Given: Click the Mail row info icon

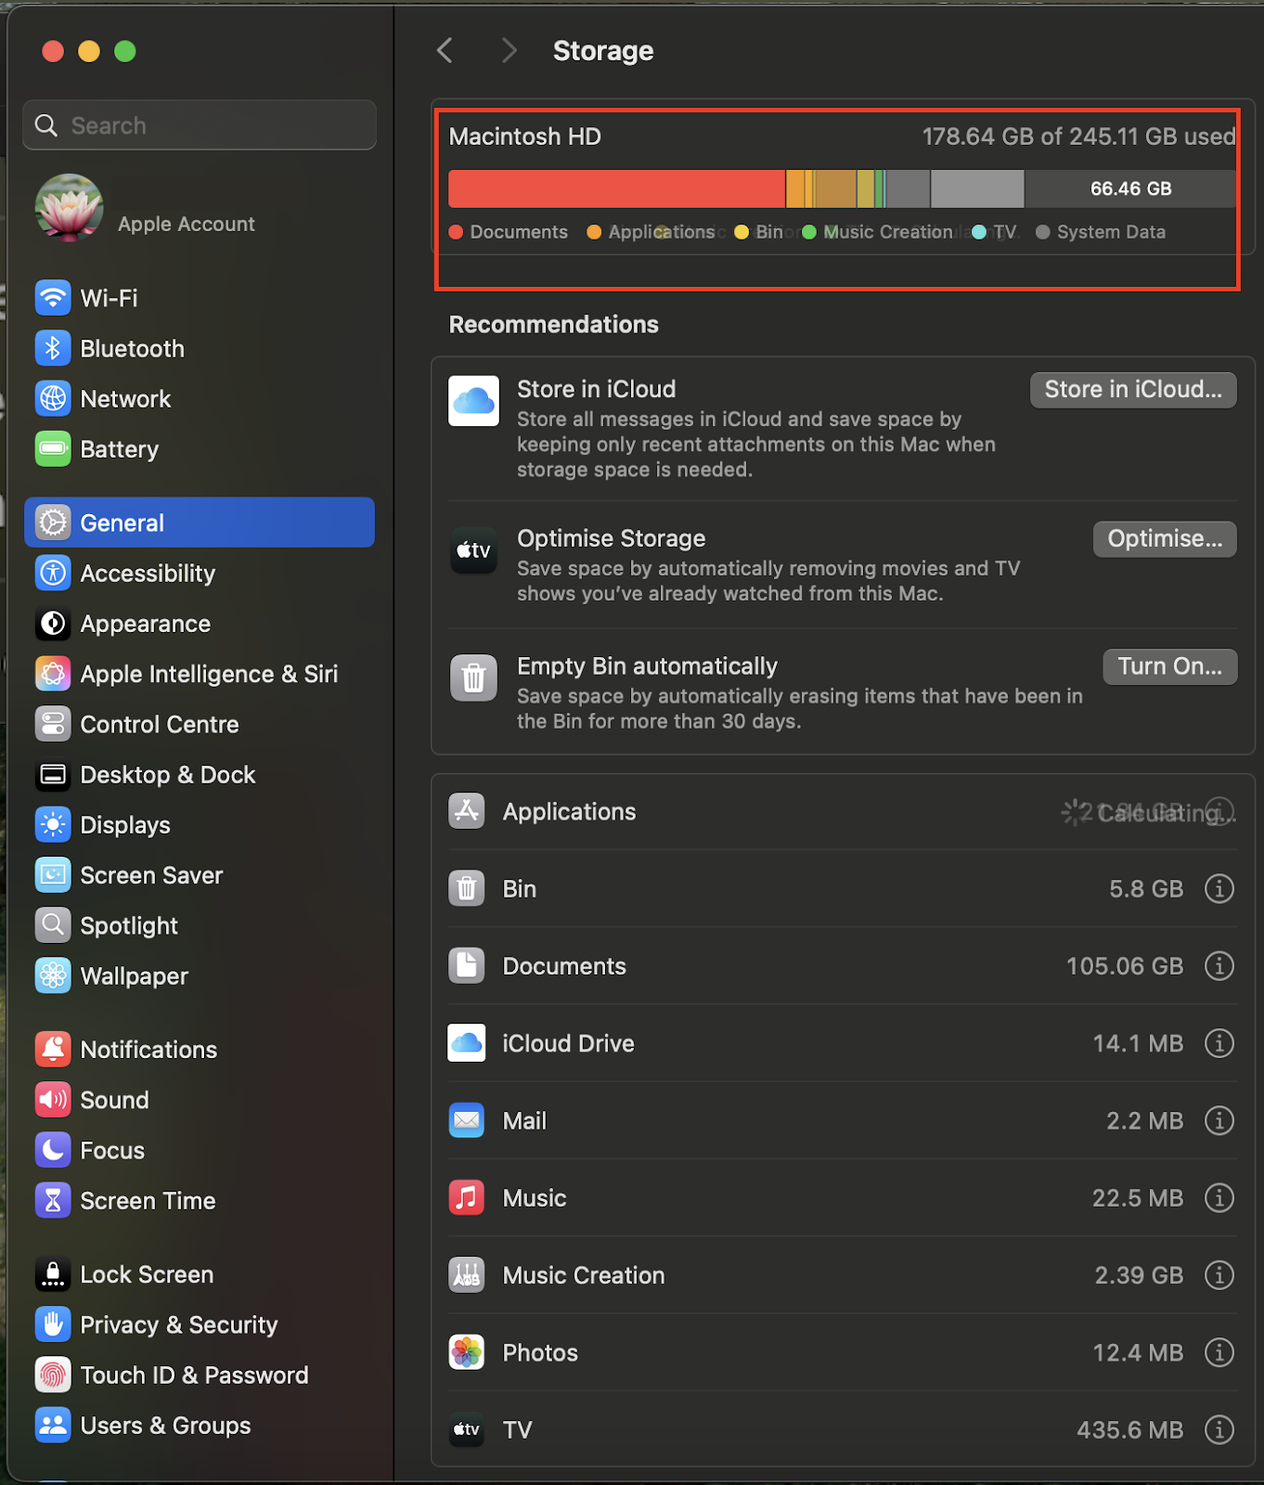Looking at the screenshot, I should (1219, 1120).
